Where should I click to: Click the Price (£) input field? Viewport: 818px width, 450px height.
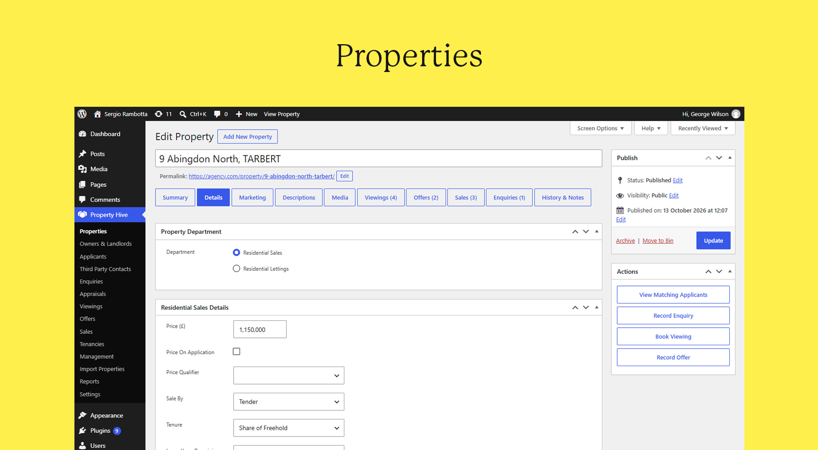(260, 329)
